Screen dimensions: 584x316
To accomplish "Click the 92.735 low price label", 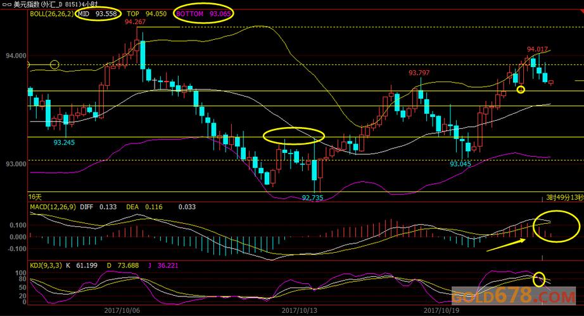I will [x=312, y=197].
